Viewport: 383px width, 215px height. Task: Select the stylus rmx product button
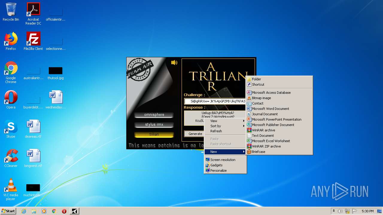click(x=154, y=125)
